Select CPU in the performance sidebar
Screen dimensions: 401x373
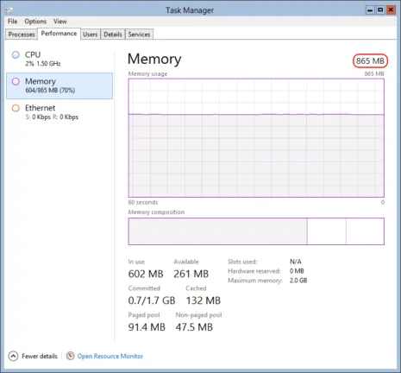pos(60,59)
